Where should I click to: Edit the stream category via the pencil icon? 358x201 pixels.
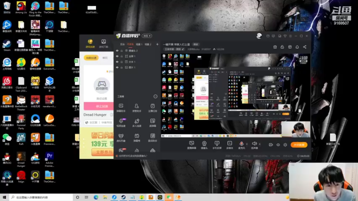coord(183,49)
